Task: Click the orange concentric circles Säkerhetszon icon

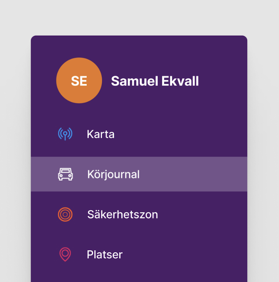Action: pos(65,214)
